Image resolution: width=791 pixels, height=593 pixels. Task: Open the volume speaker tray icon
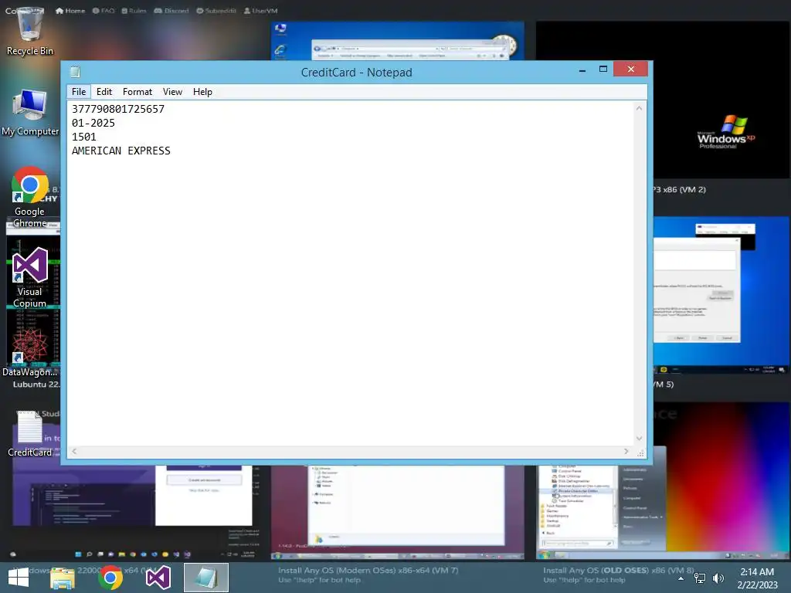click(x=718, y=578)
